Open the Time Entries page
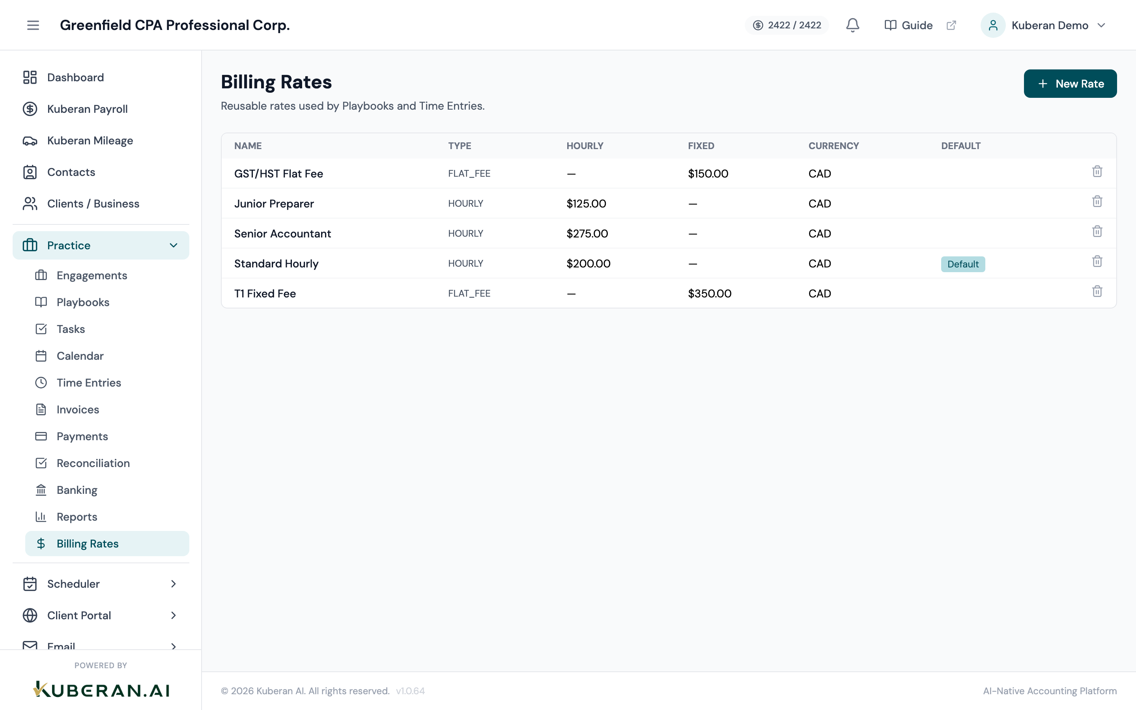This screenshot has height=710, width=1136. [107, 382]
